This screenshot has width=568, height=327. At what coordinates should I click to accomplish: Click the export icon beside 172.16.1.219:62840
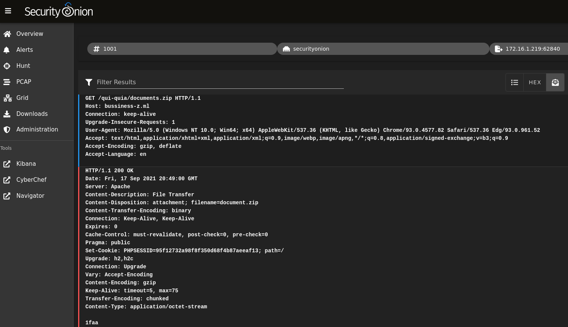499,49
